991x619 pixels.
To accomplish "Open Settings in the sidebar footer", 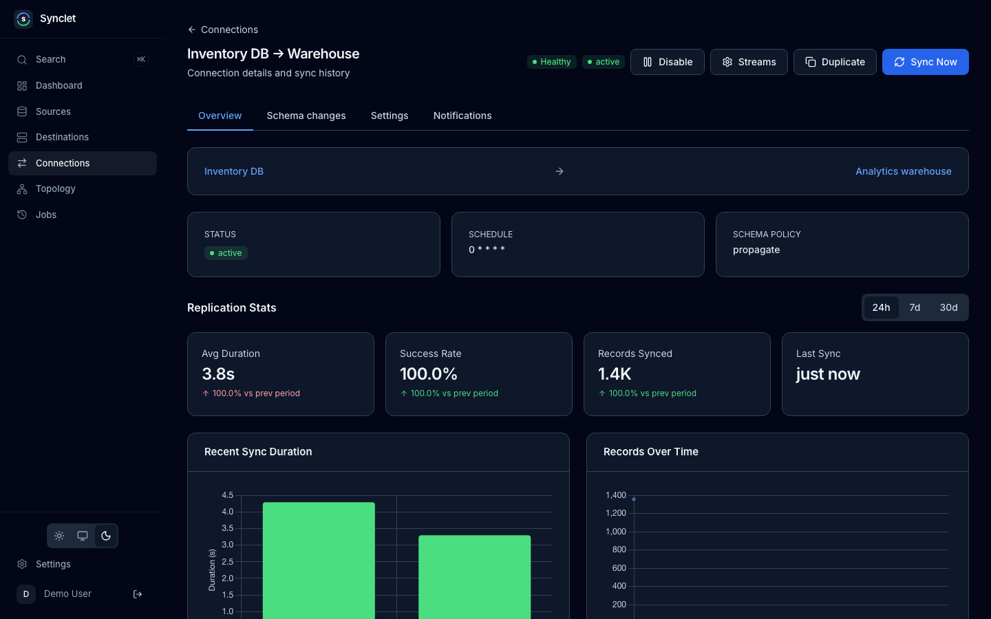I will (83, 564).
